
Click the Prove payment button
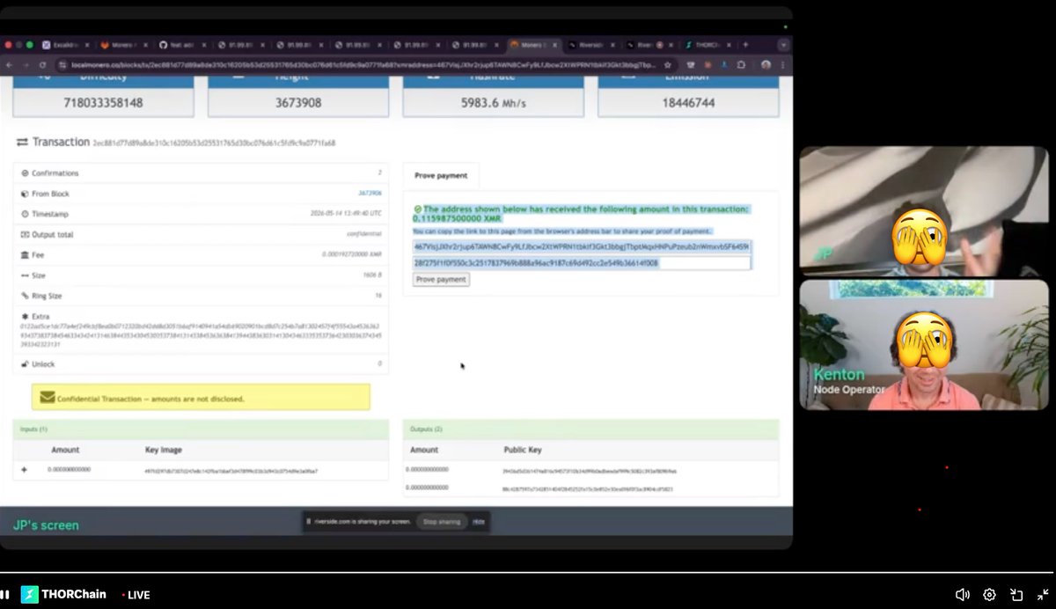click(x=441, y=279)
